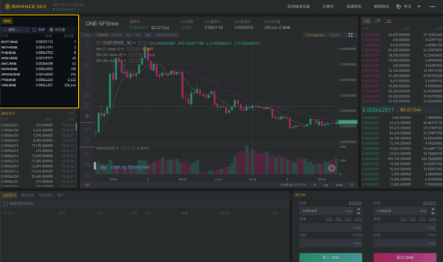Open the ONE/BNB 30 symbol dropdown
The height and width of the screenshot is (262, 443).
pyautogui.click(x=134, y=43)
